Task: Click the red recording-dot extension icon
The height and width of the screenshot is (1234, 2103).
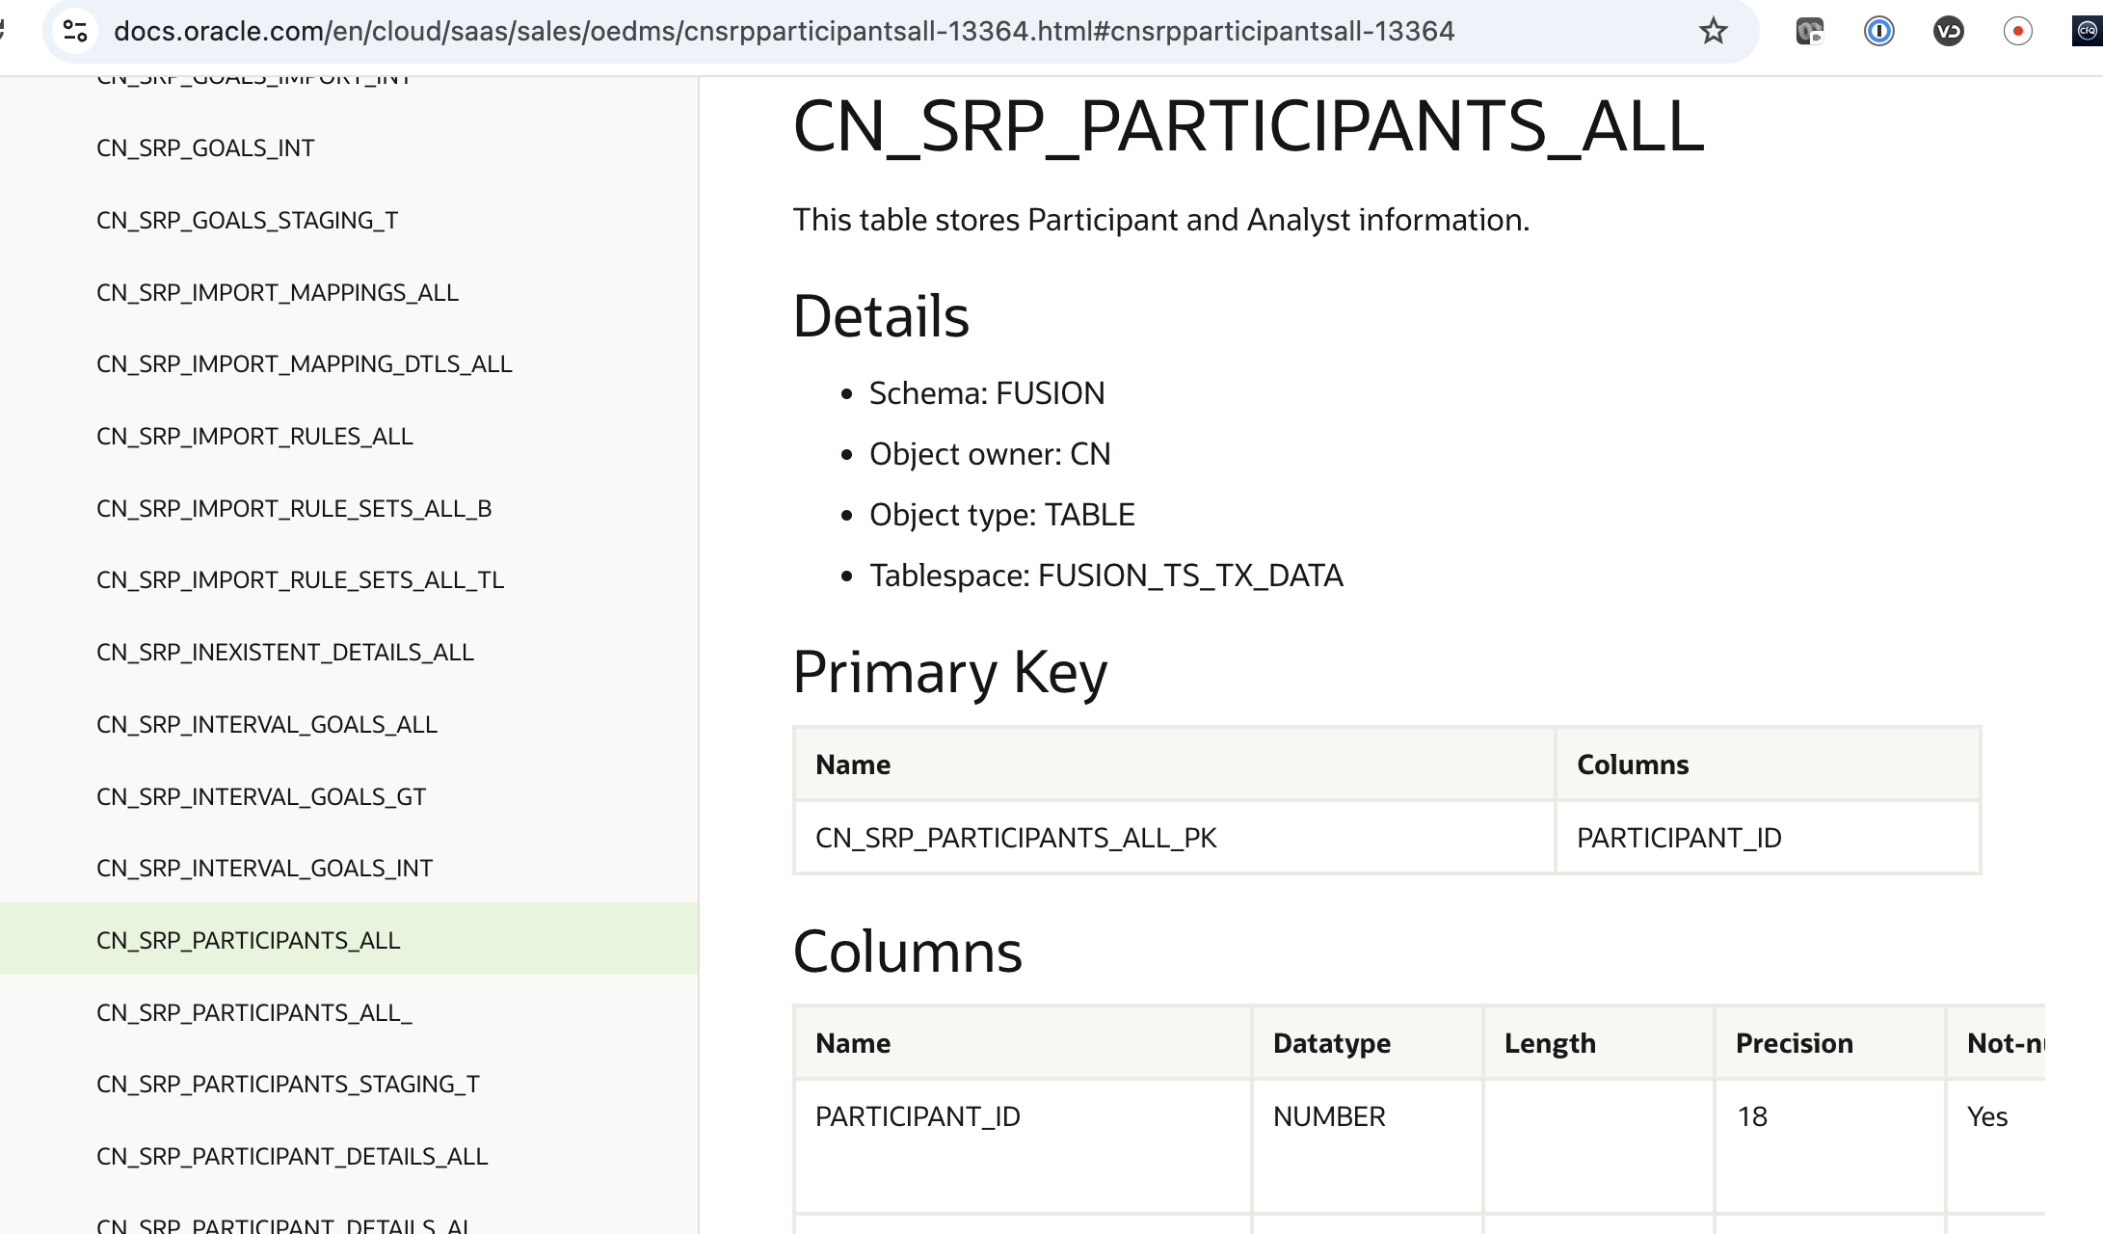Action: (2018, 30)
